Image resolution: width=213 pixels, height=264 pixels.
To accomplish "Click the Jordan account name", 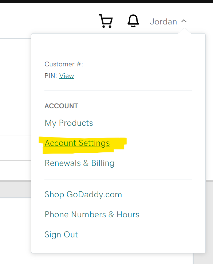I will (x=163, y=22).
